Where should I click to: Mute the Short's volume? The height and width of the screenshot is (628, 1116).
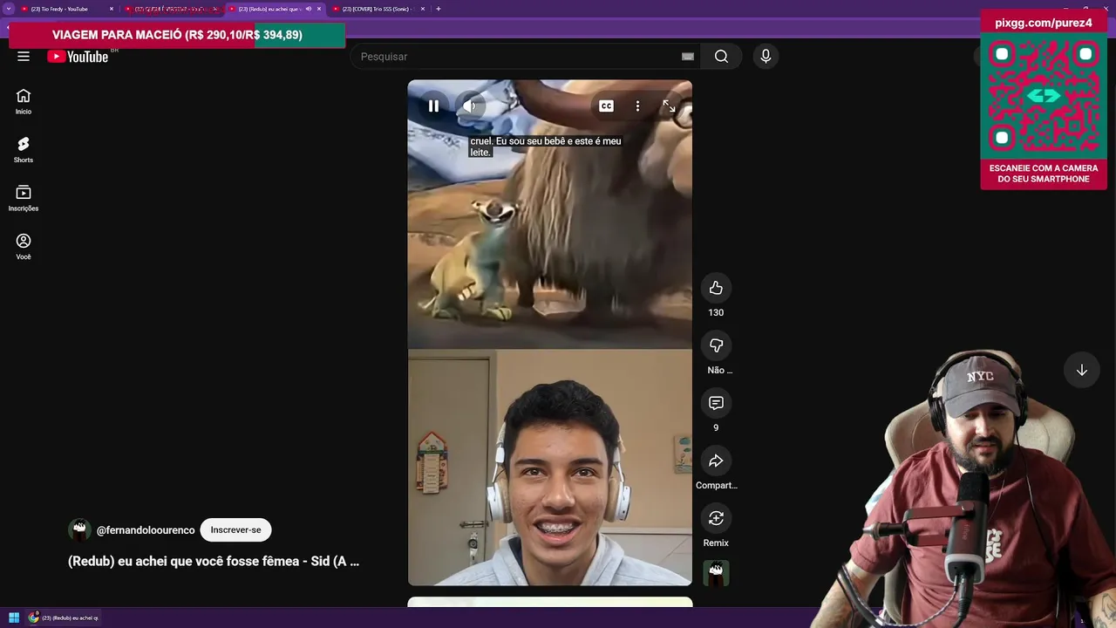coord(469,106)
